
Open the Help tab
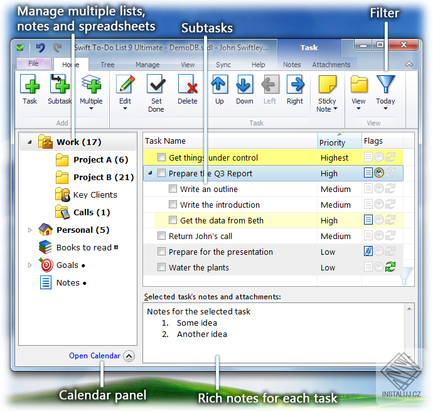tap(258, 65)
